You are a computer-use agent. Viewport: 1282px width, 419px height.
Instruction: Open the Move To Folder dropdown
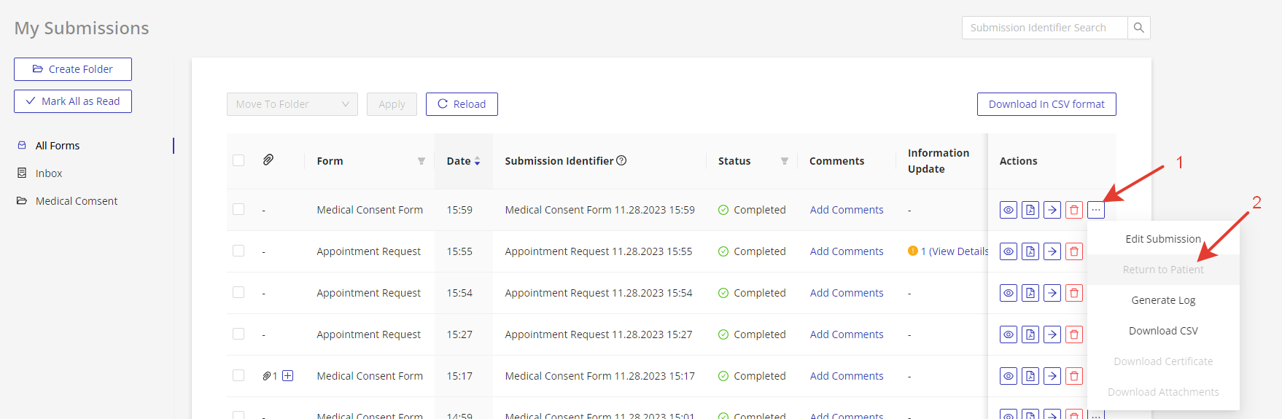tap(292, 104)
